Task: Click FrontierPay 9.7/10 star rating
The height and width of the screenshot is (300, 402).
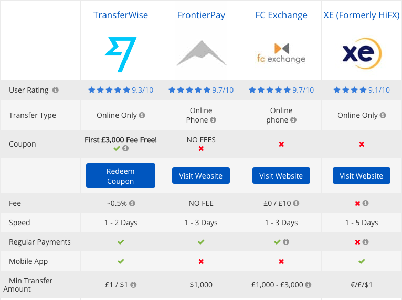Action: [x=201, y=90]
